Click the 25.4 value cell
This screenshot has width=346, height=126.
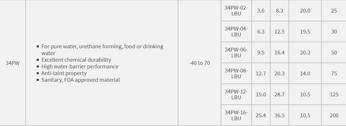(x=261, y=116)
